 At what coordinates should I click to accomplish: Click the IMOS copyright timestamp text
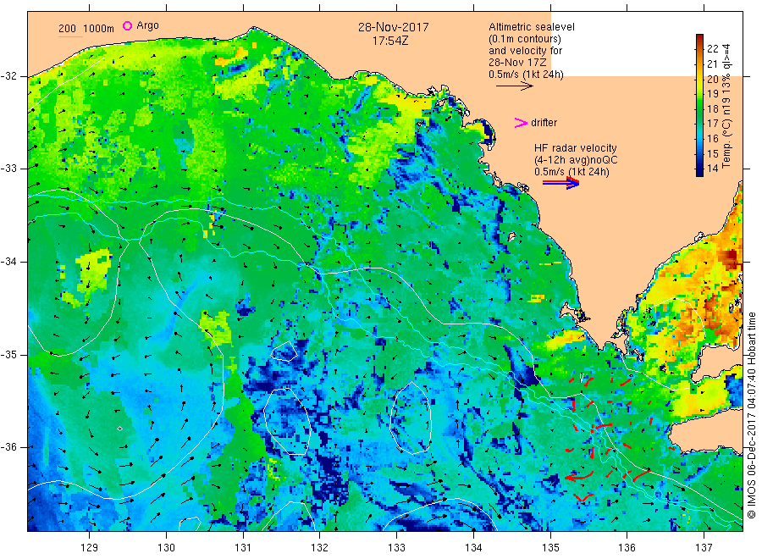(752, 416)
